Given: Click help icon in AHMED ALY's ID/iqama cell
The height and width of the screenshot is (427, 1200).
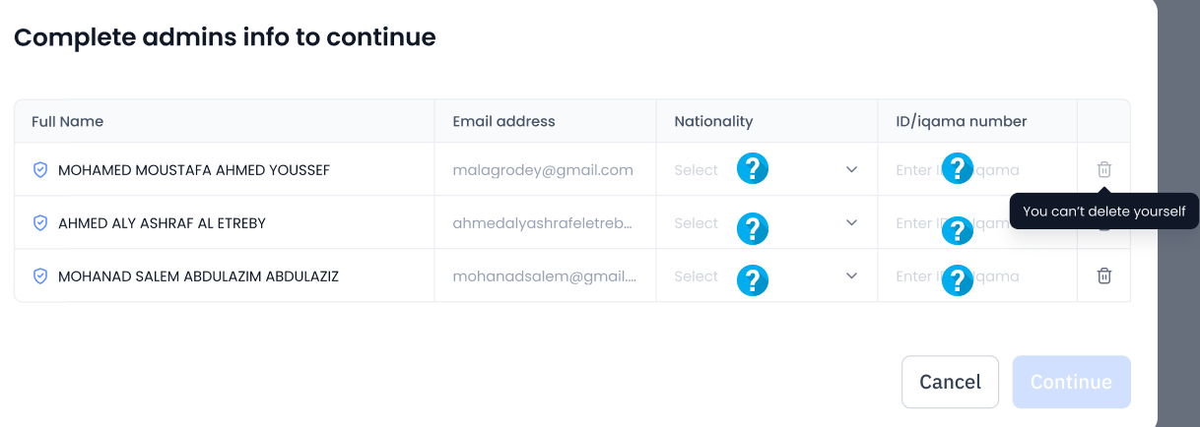Looking at the screenshot, I should pyautogui.click(x=958, y=230).
